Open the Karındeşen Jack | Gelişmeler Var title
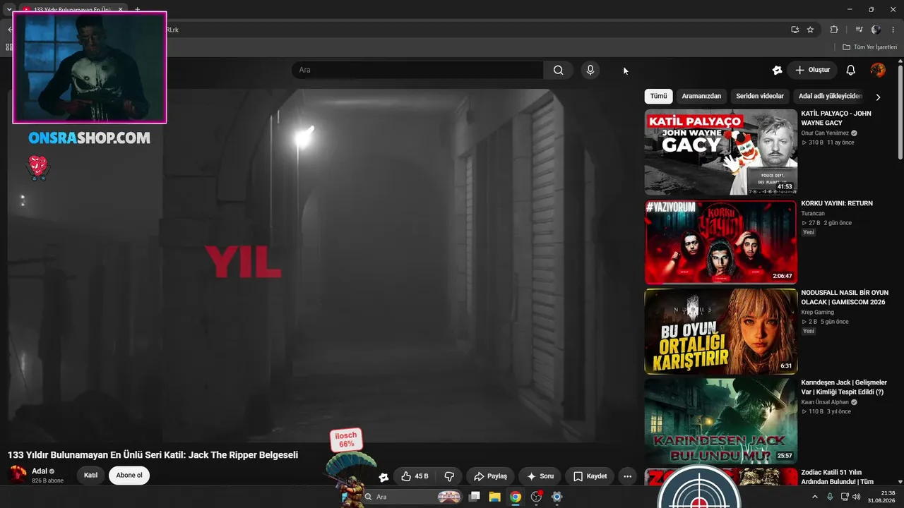The height and width of the screenshot is (508, 904). coord(844,387)
